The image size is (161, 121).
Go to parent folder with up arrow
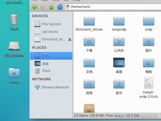tap(51, 7)
